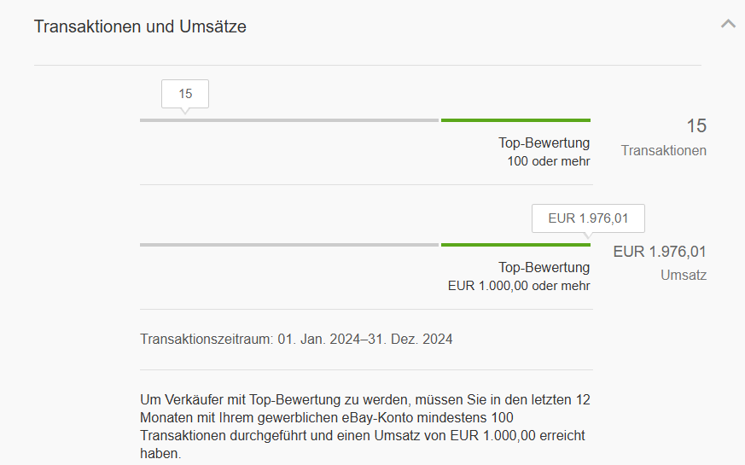Click the 15 transactions tooltip bubble

point(185,94)
